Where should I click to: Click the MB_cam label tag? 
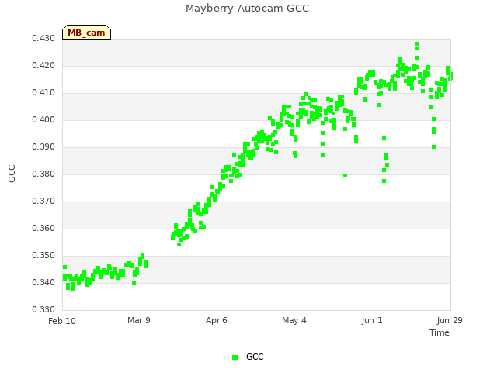point(86,33)
